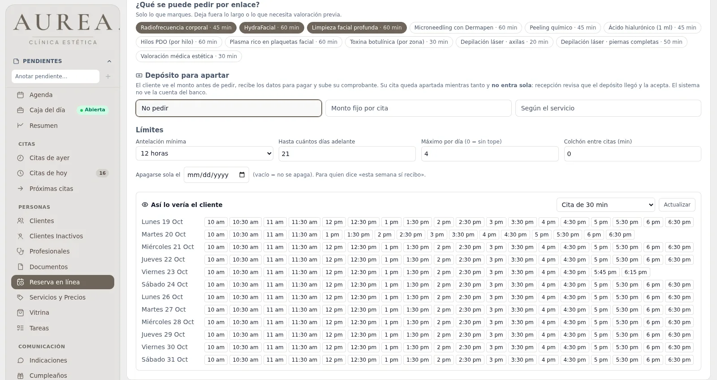The width and height of the screenshot is (717, 380).
Task: Open the Antelación mínima dropdown
Action: 204,153
